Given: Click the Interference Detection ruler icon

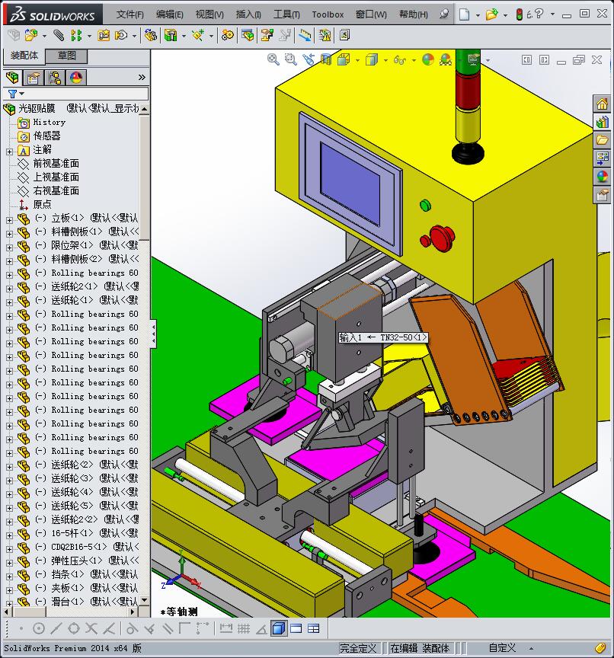Looking at the screenshot, I should point(305,35).
